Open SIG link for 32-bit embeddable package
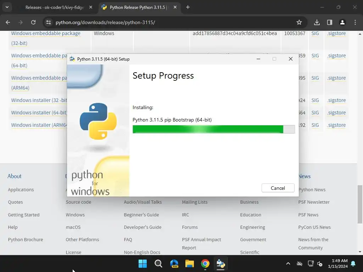The image size is (363, 272). click(x=315, y=34)
